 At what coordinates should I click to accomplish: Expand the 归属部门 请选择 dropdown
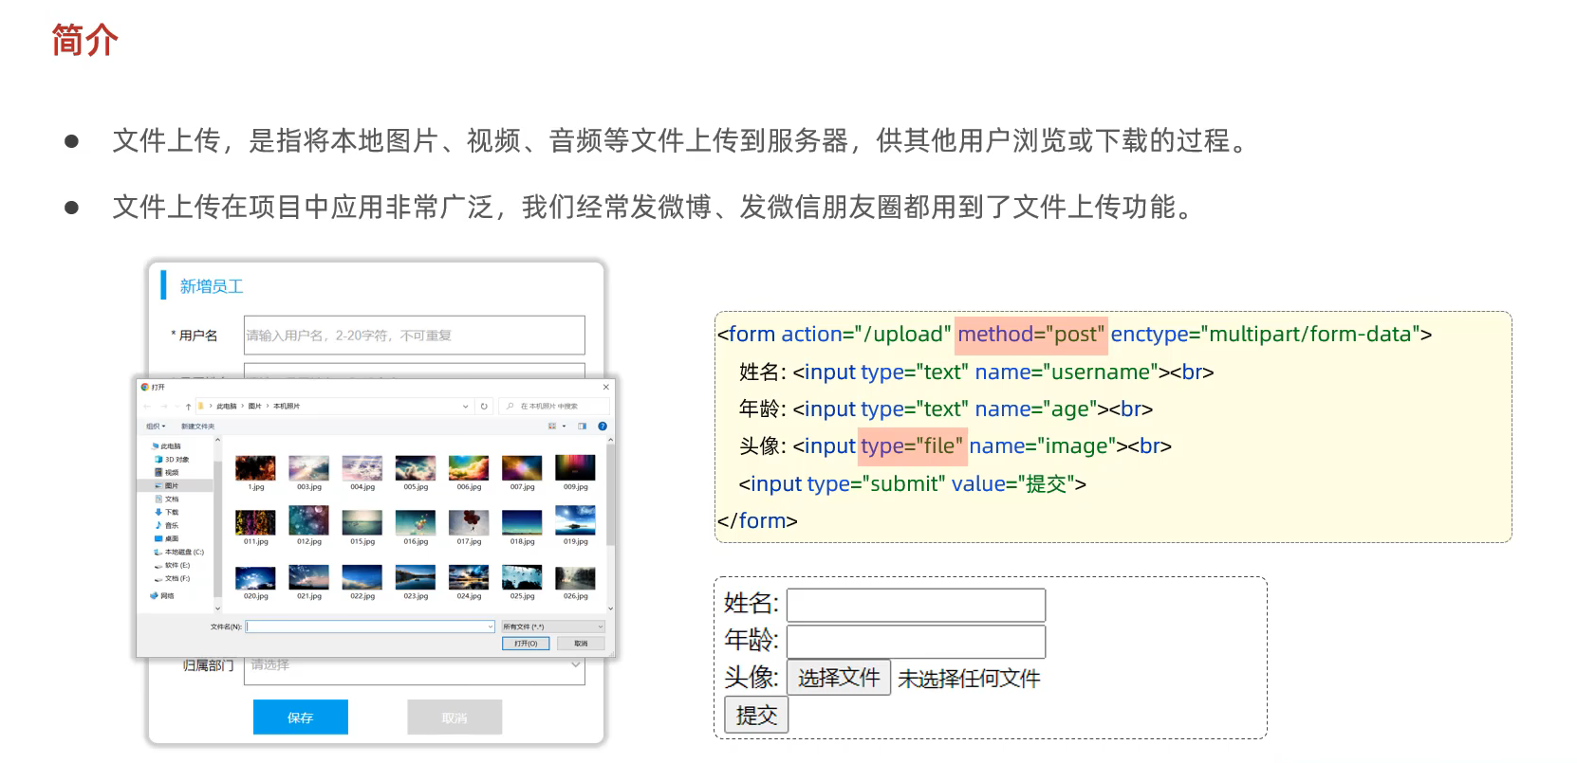pos(414,665)
